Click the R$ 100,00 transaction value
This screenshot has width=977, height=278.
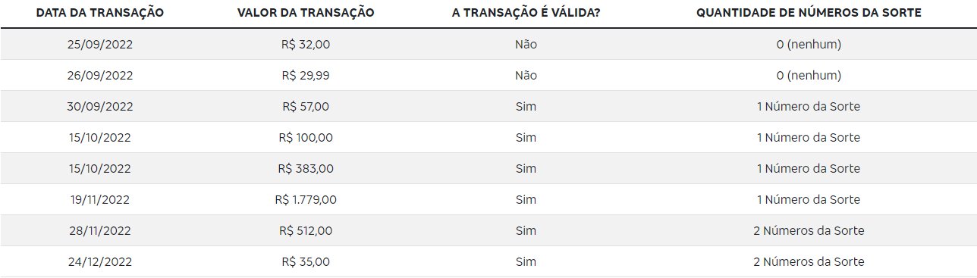tap(305, 138)
